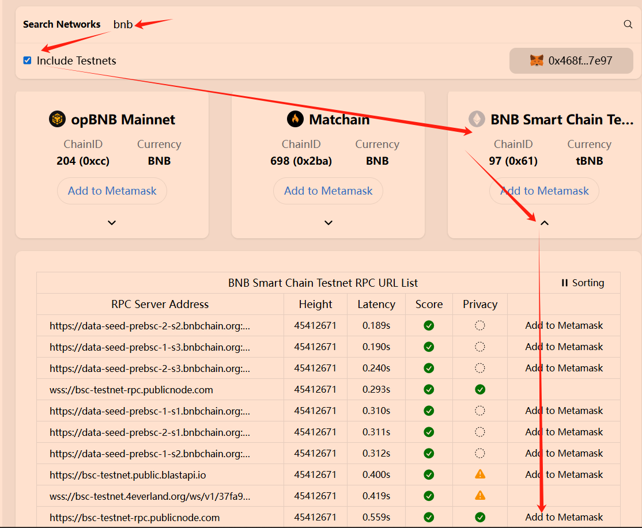Click BNB Smart Chain Testnet RPC URL List title
Image resolution: width=642 pixels, height=528 pixels.
point(323,283)
